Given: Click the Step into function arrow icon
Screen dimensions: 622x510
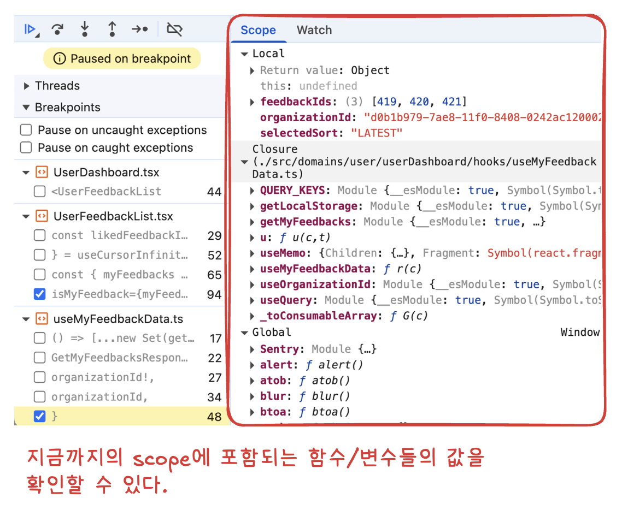Looking at the screenshot, I should [x=85, y=29].
